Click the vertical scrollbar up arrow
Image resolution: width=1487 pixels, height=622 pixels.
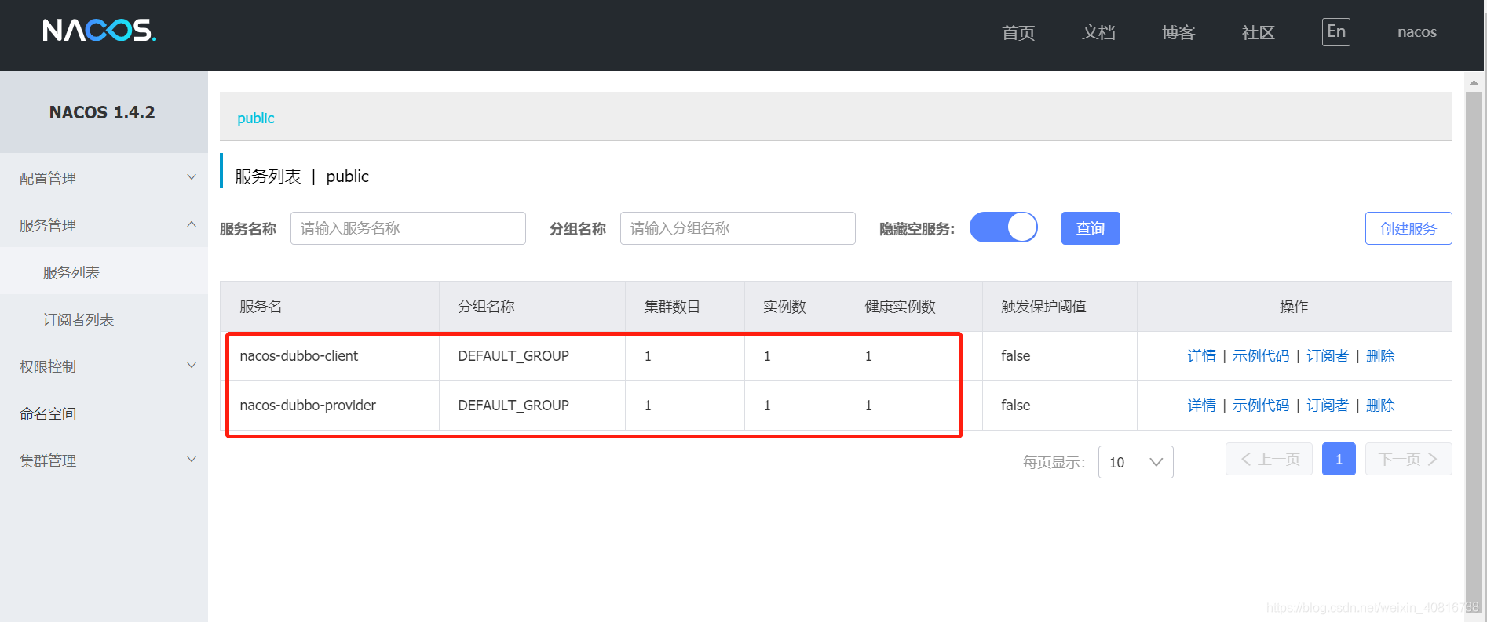point(1474,82)
